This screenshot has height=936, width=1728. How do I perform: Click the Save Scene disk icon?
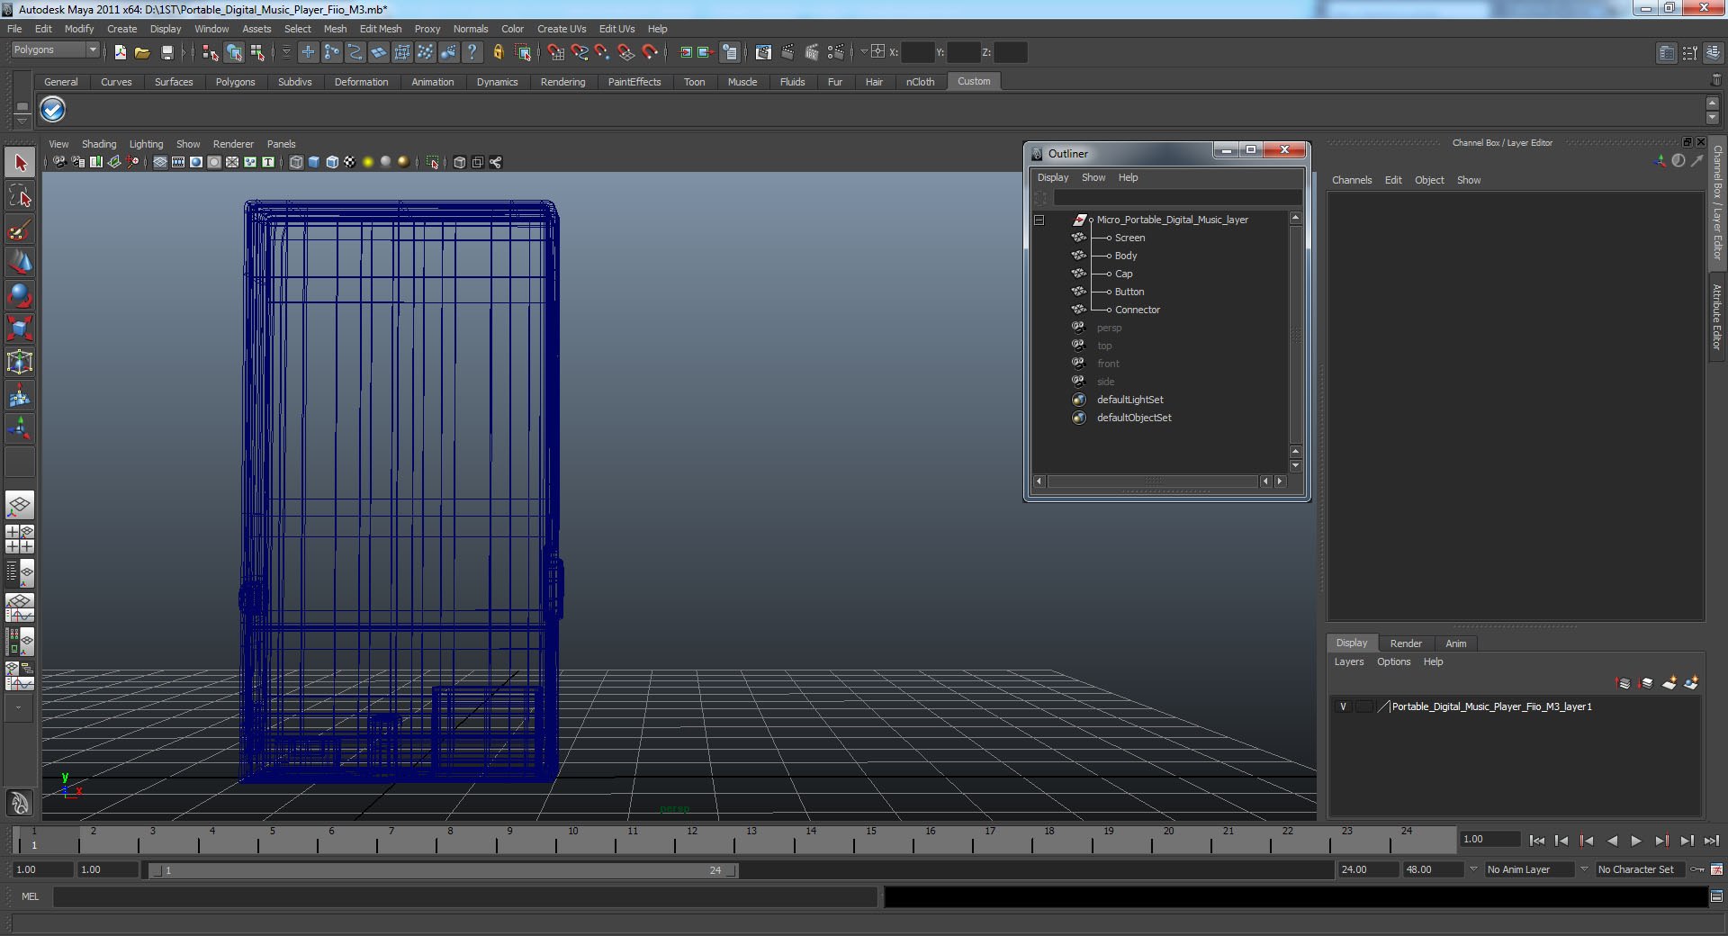(x=166, y=53)
